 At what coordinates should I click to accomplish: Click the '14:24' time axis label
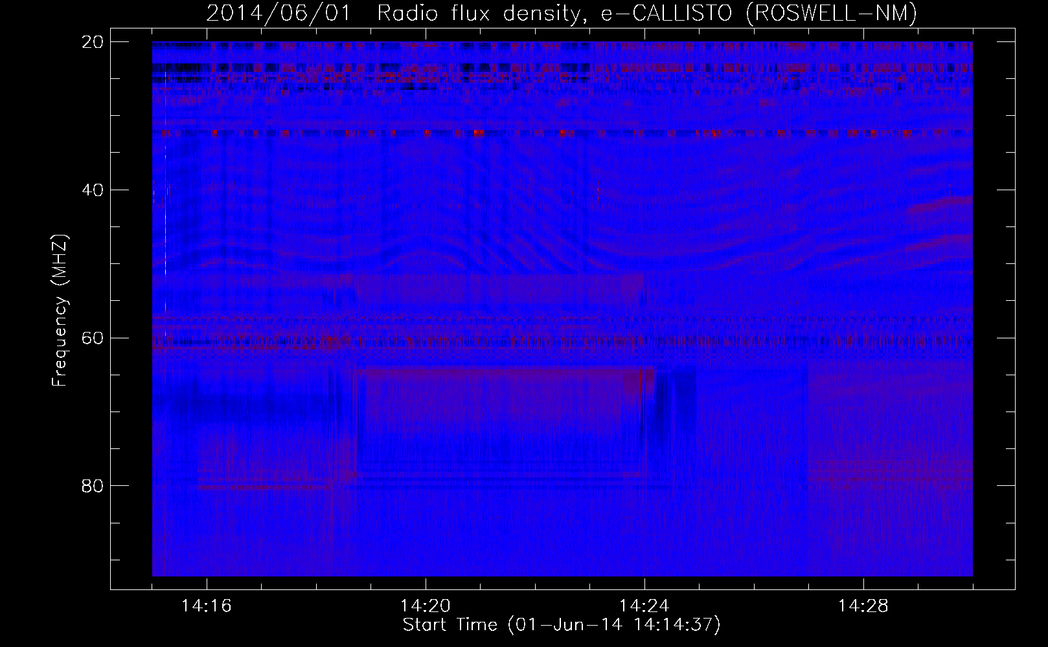click(x=644, y=606)
